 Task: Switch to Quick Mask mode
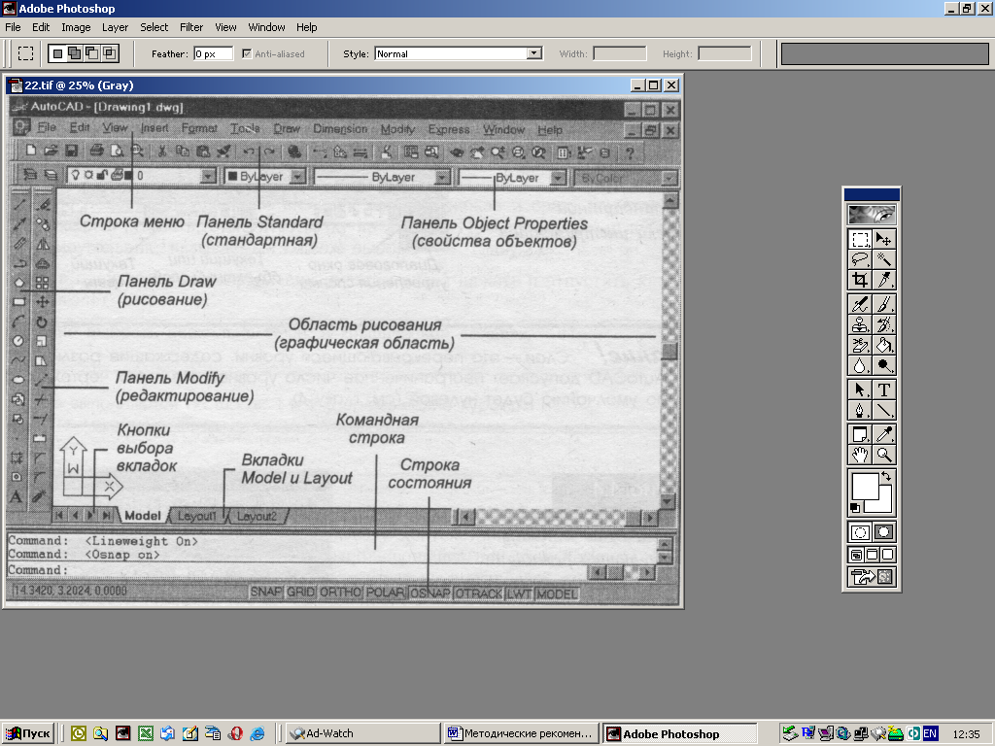(x=883, y=532)
